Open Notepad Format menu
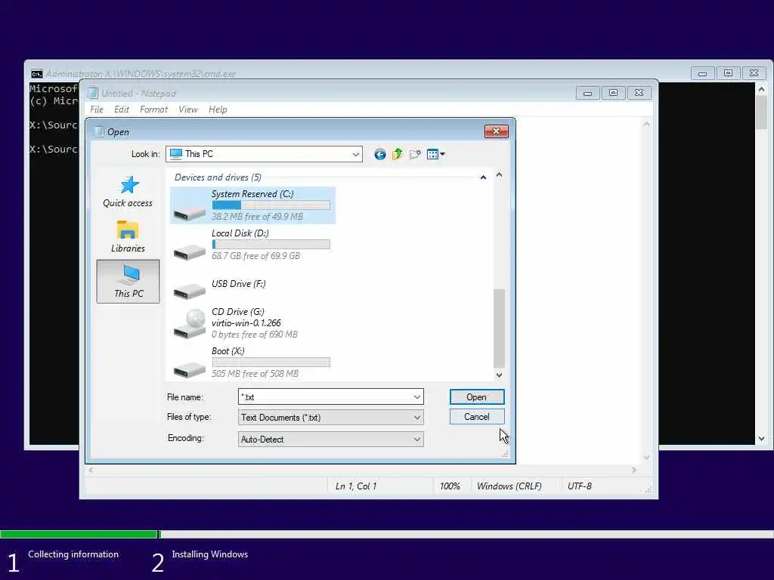The height and width of the screenshot is (580, 774). 153,110
